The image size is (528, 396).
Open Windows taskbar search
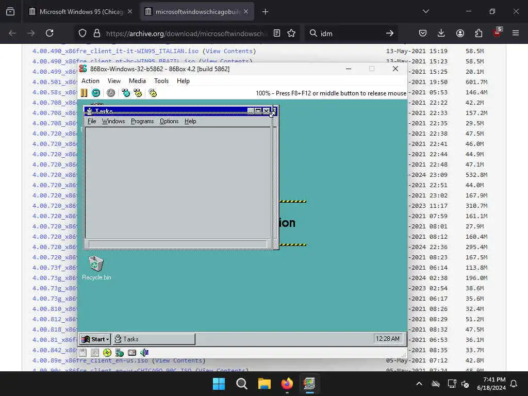pyautogui.click(x=241, y=384)
